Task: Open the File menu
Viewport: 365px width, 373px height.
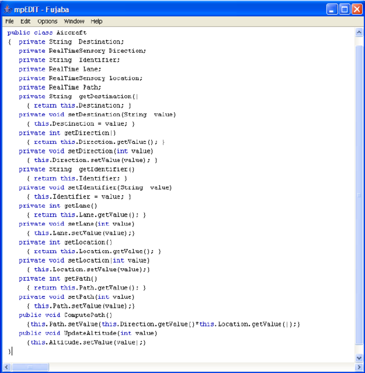Action: pos(9,21)
